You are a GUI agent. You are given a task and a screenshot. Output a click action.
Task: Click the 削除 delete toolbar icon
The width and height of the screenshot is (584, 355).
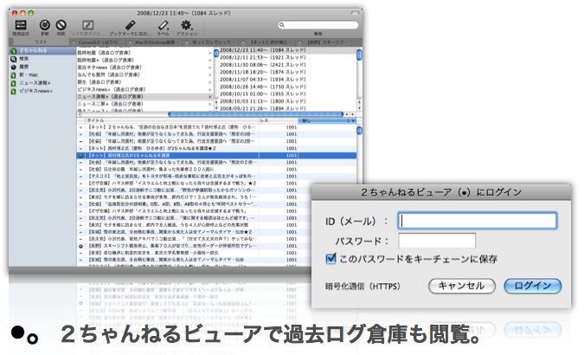[61, 25]
